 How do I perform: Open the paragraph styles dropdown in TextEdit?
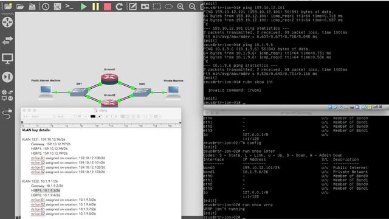(x=26, y=116)
